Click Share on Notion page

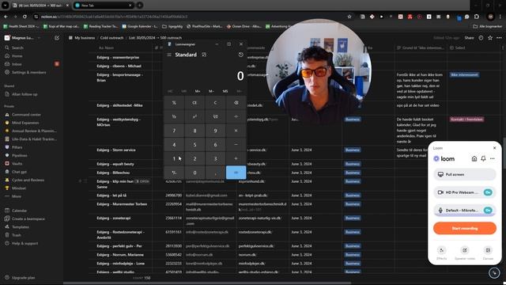click(469, 38)
